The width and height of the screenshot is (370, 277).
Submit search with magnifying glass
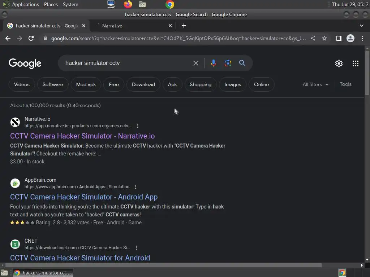[242, 63]
